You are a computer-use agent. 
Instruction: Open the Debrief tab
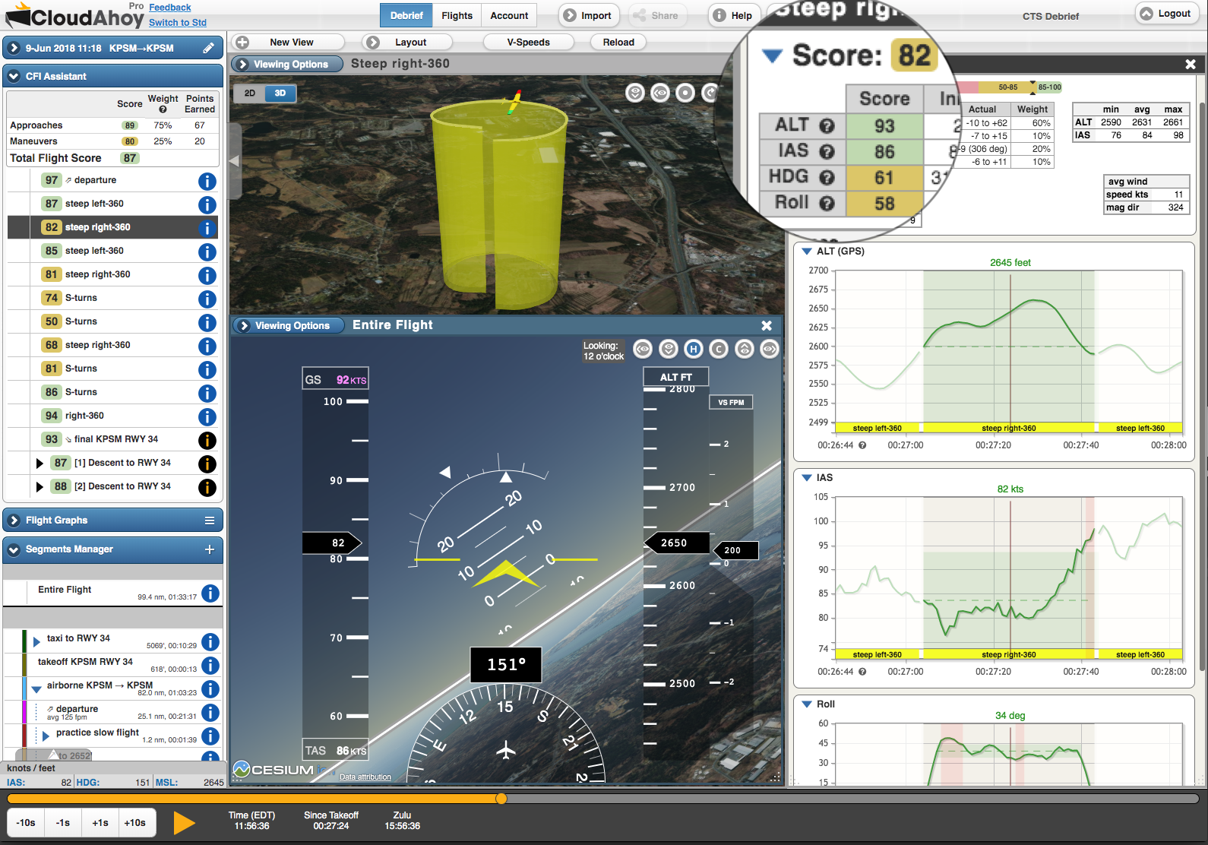(406, 15)
